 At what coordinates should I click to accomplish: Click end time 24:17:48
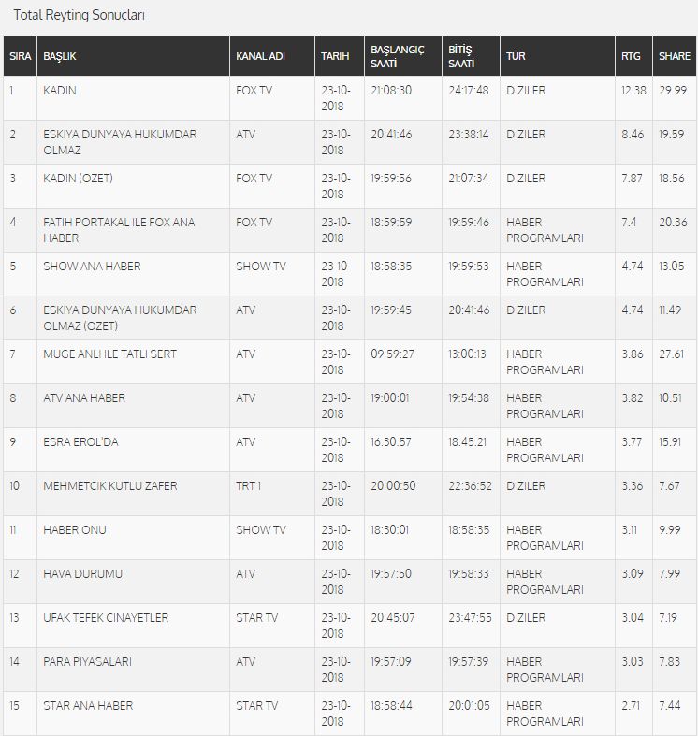click(469, 90)
